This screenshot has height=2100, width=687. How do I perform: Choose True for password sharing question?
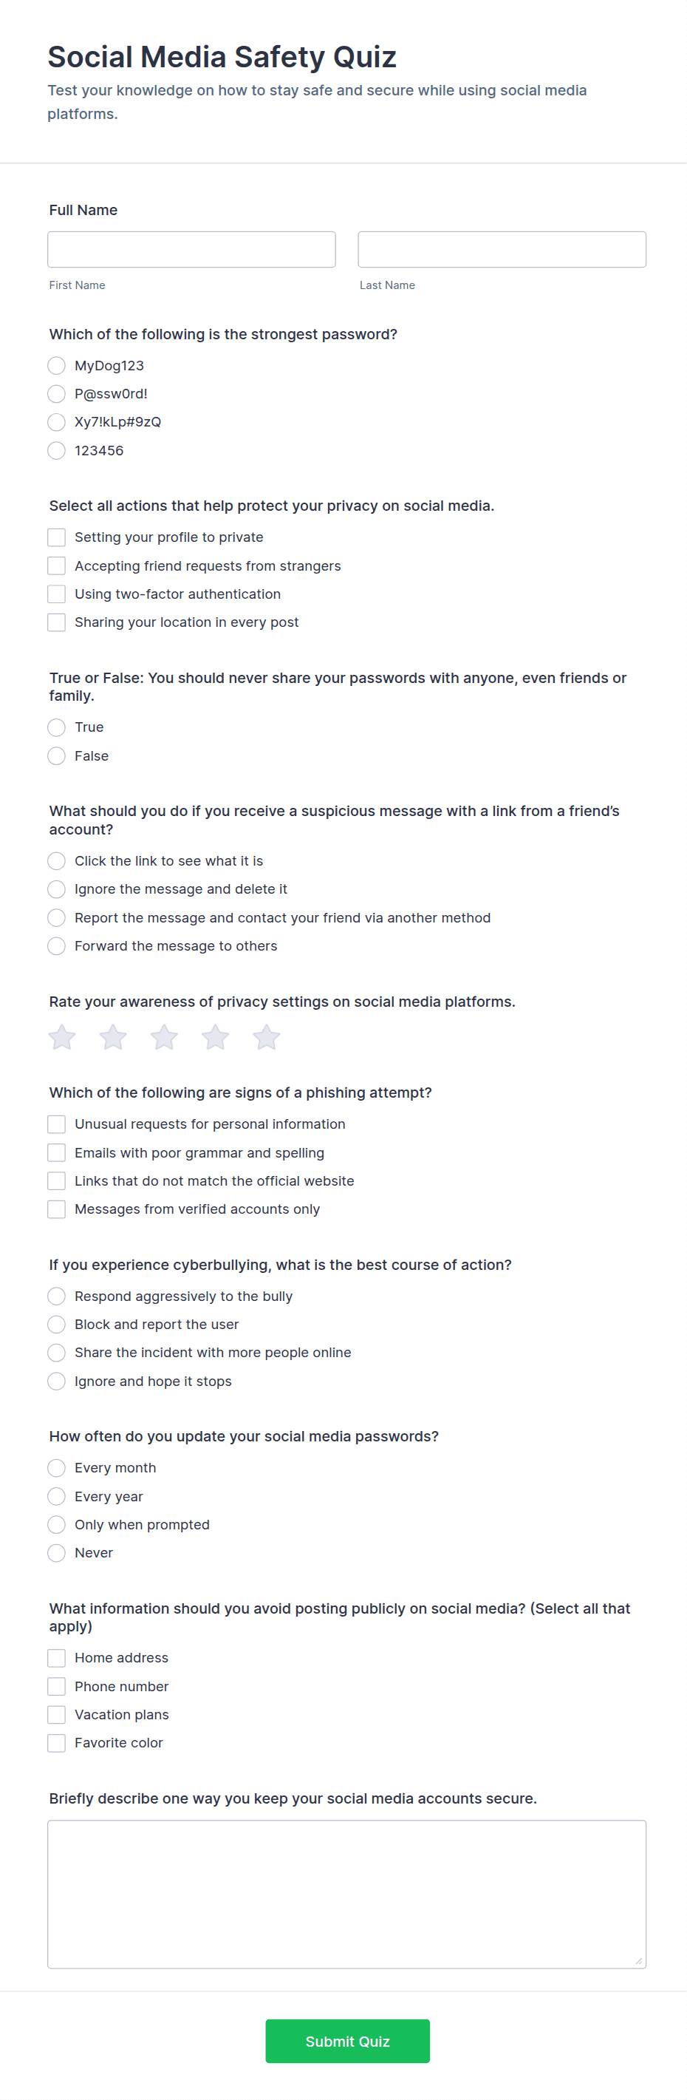pos(56,727)
